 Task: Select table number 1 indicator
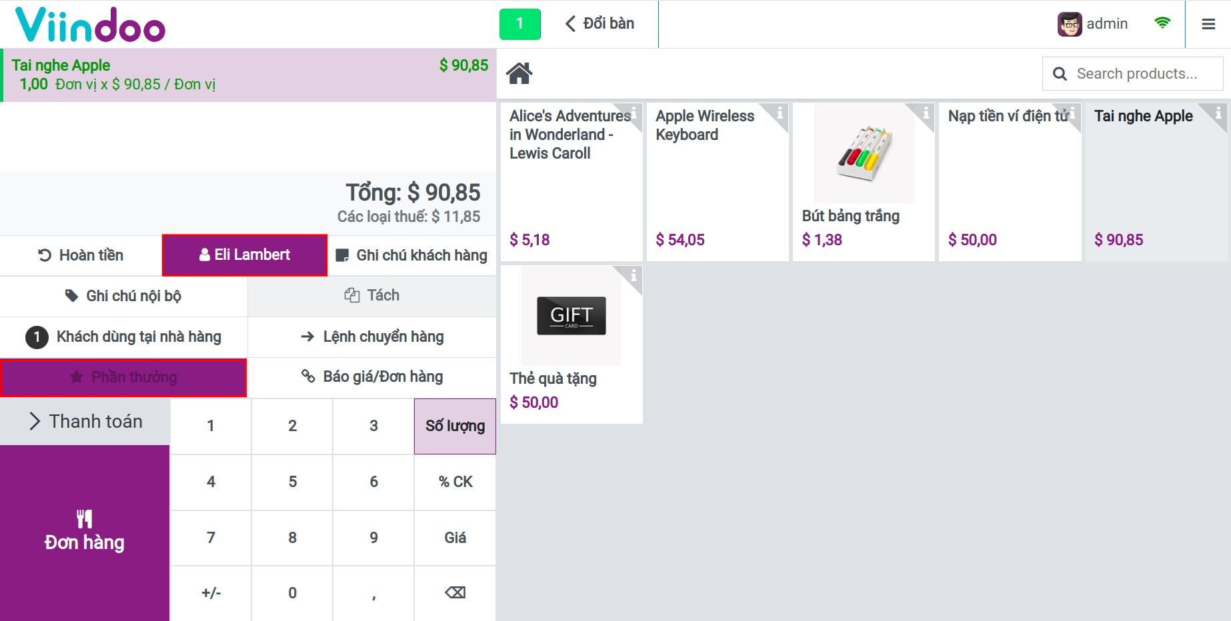521,23
